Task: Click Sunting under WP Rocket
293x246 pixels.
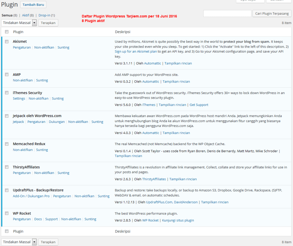Action: (x=90, y=219)
